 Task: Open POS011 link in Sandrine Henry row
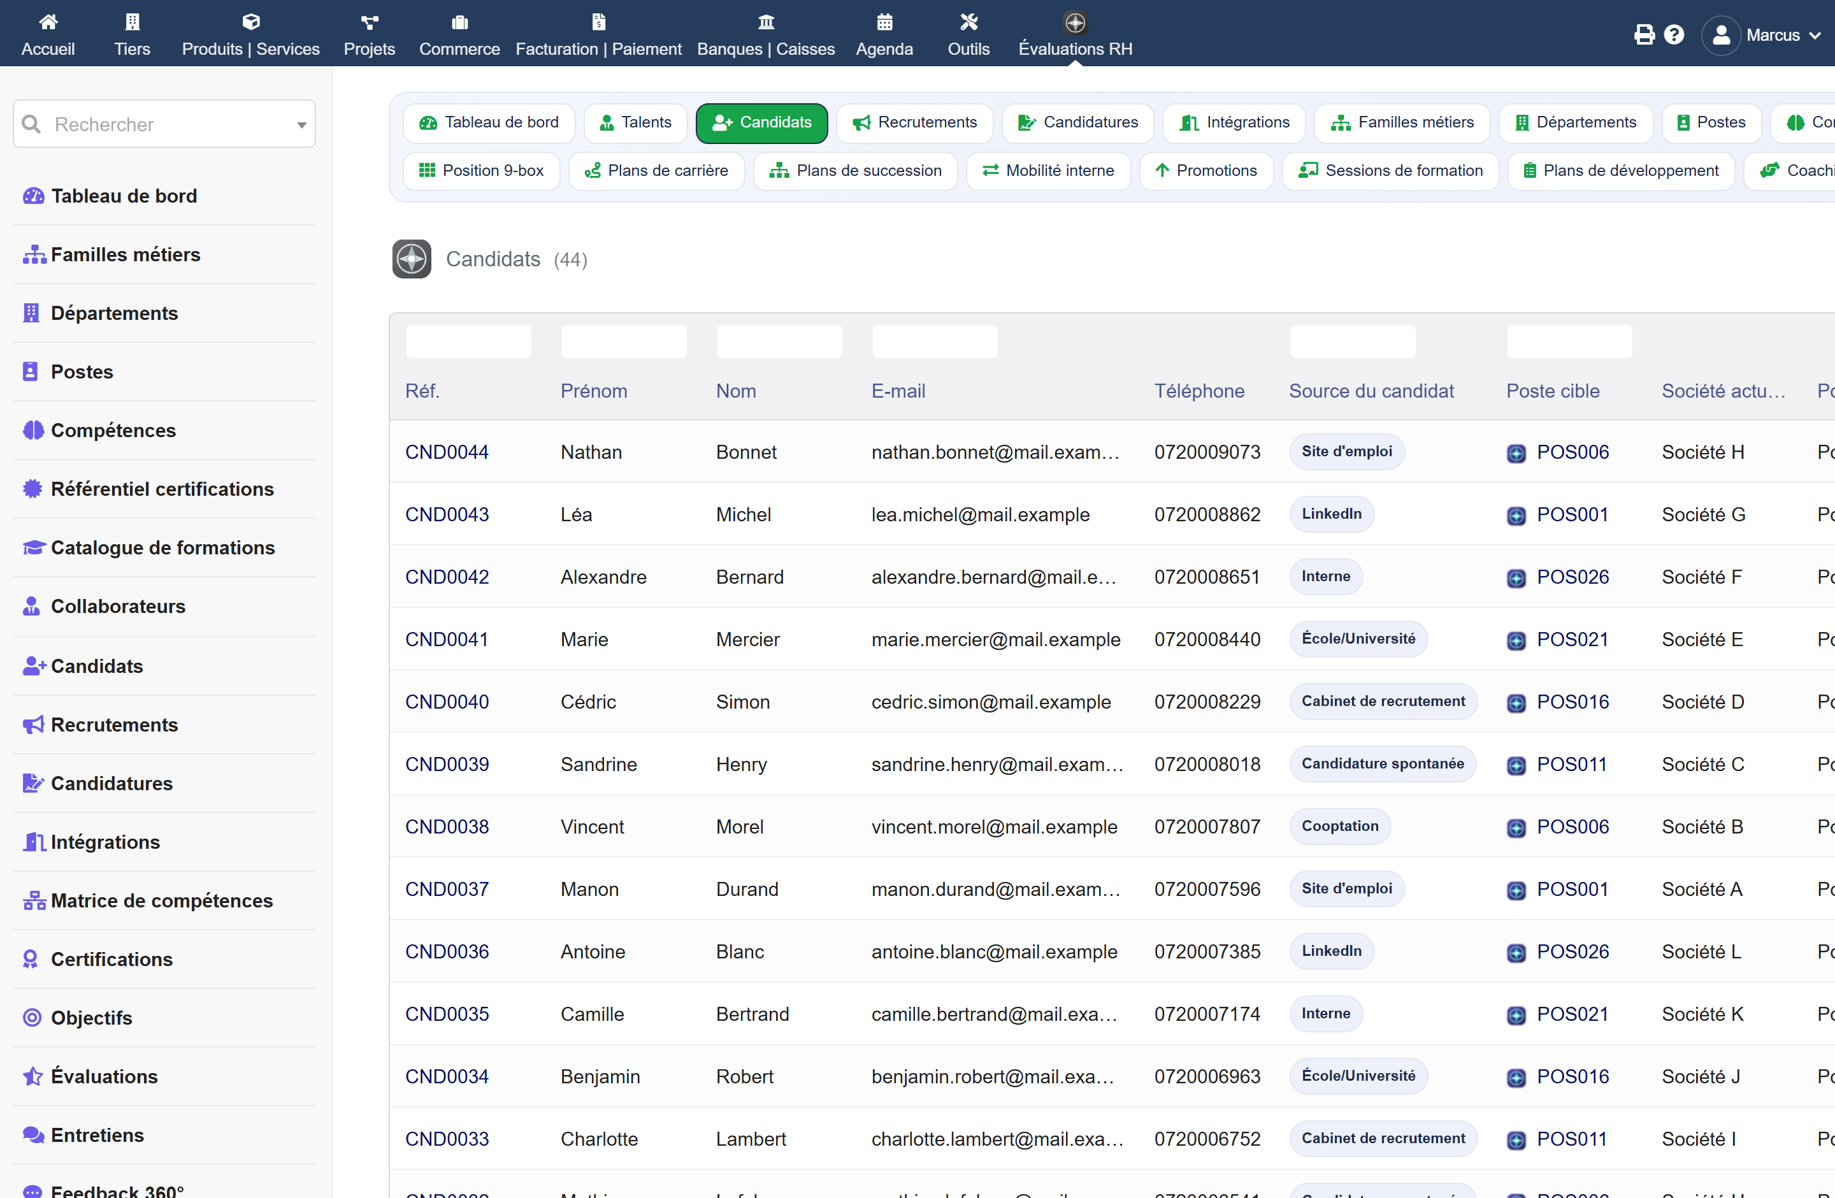click(1572, 764)
